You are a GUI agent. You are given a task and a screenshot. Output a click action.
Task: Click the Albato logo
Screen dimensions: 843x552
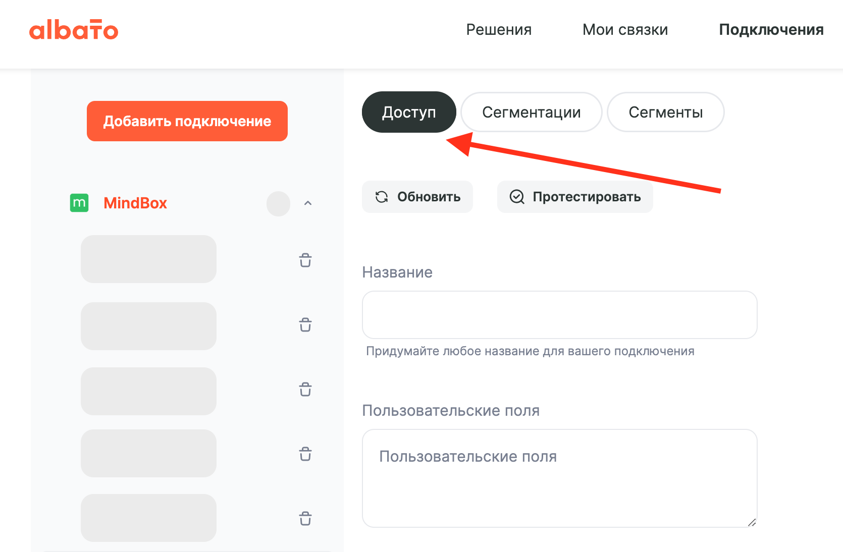[x=74, y=30]
